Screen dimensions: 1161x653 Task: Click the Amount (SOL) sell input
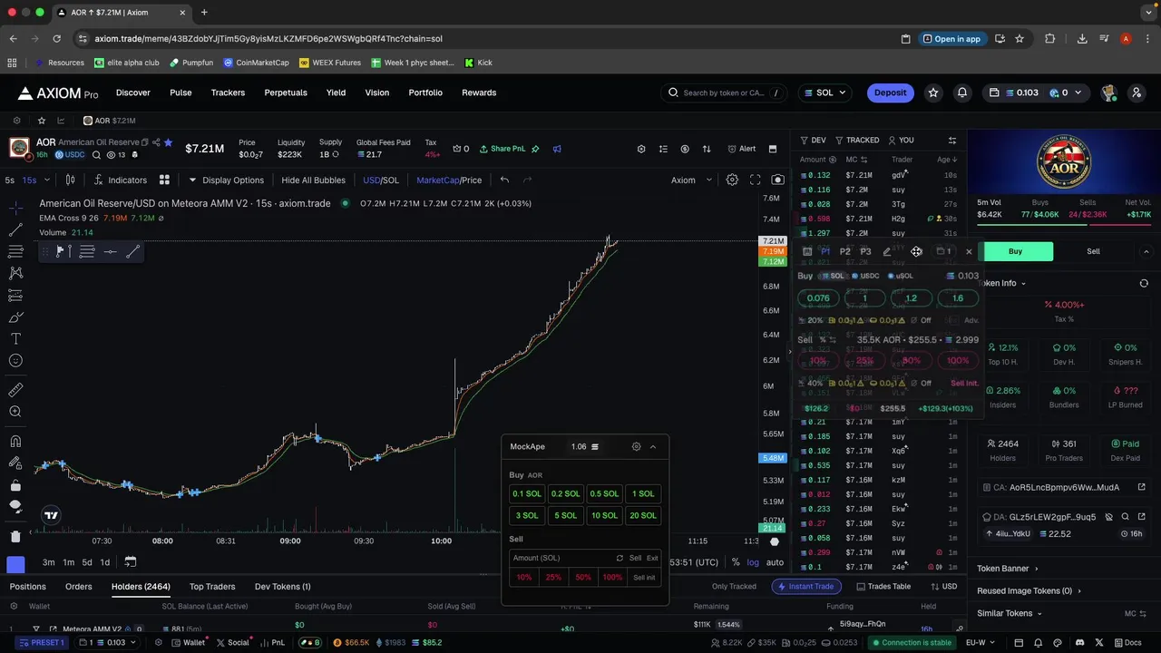(x=562, y=558)
